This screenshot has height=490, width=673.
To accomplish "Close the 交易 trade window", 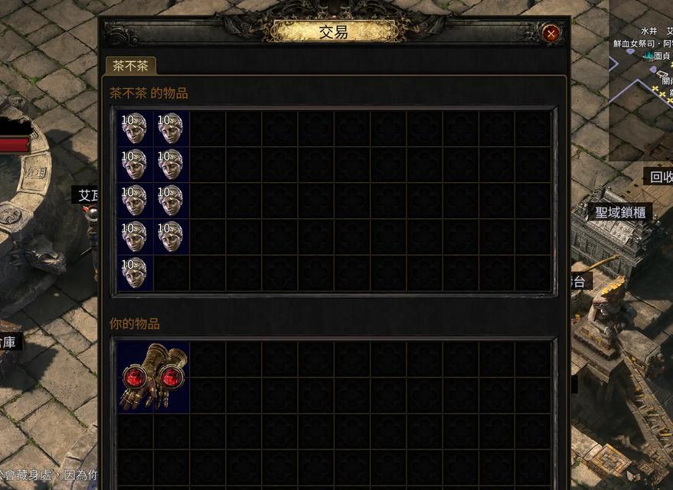I will [551, 33].
